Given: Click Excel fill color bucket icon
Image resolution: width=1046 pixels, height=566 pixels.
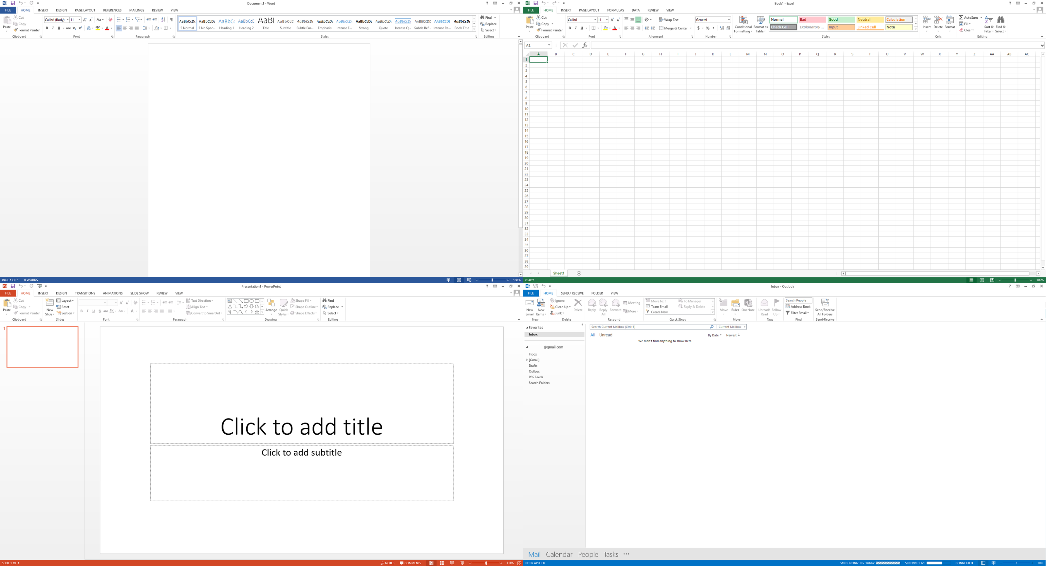Looking at the screenshot, I should (x=605, y=28).
